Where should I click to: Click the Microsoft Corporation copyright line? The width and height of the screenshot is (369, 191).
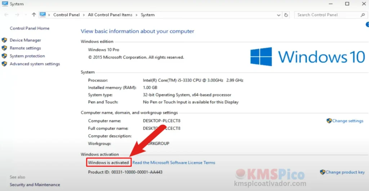[x=136, y=57]
